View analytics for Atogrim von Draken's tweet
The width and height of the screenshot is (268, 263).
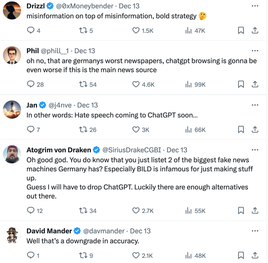tap(188, 211)
